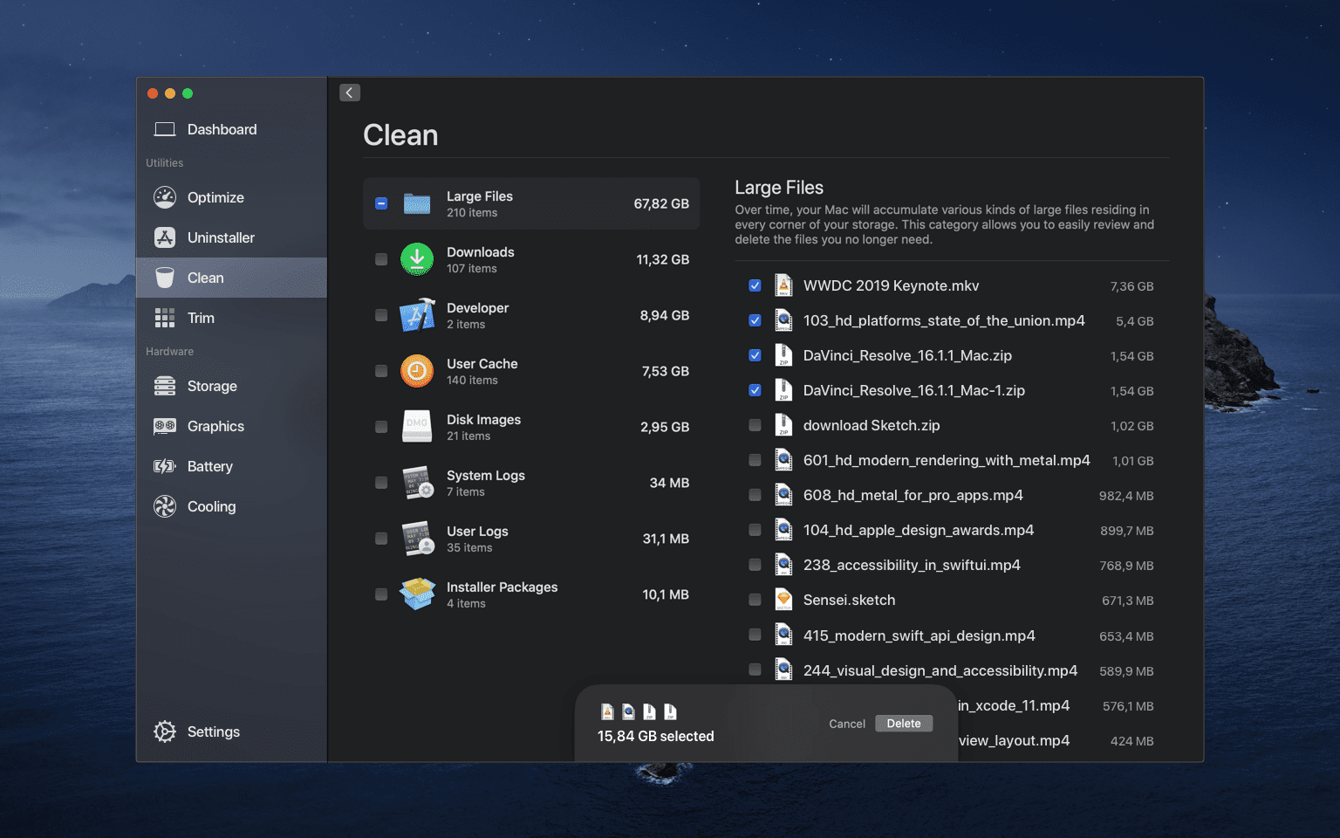
Task: Click the green Downloads category icon
Action: click(417, 259)
